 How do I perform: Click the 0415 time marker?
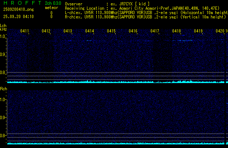(111, 31)
